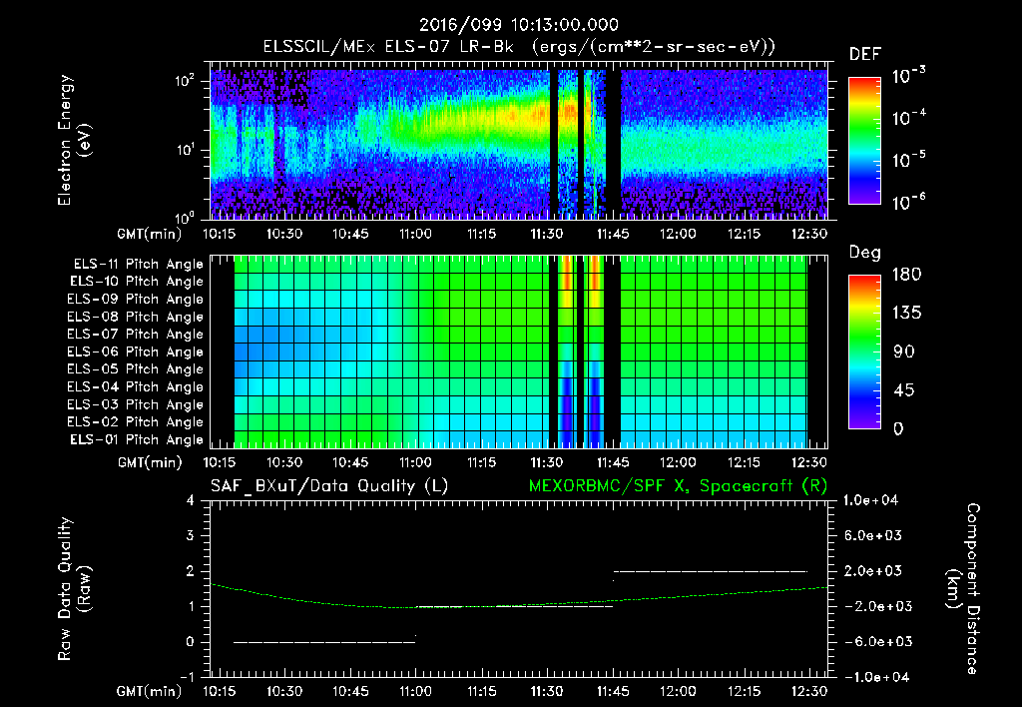Click the ELS-07 Pitch Angle row label
Screen dimensions: 1022x707
[x=136, y=334]
